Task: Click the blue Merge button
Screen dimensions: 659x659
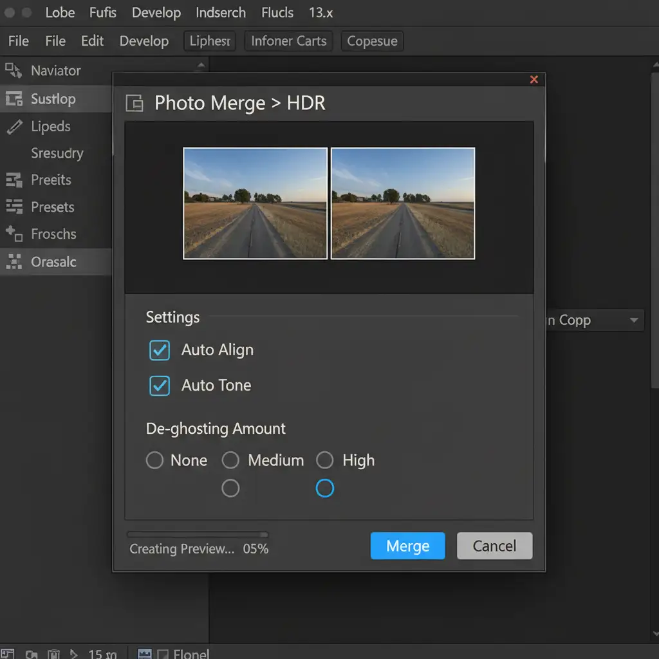Action: point(407,546)
